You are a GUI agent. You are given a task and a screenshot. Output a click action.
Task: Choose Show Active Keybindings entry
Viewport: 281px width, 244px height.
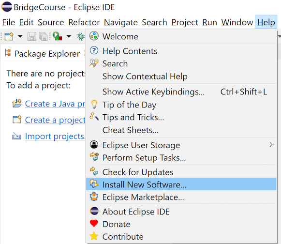click(181, 91)
